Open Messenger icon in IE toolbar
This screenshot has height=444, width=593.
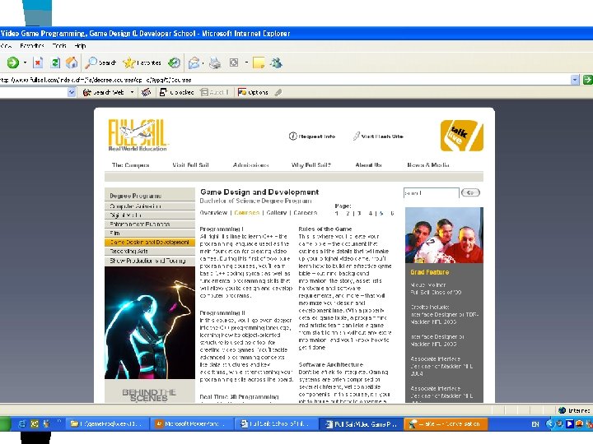[x=276, y=62]
